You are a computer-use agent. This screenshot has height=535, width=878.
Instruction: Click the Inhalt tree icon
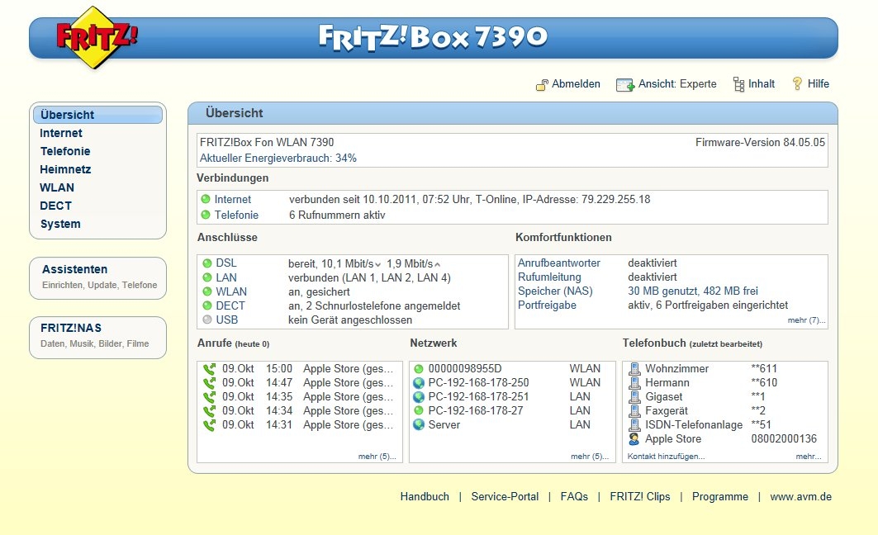738,84
